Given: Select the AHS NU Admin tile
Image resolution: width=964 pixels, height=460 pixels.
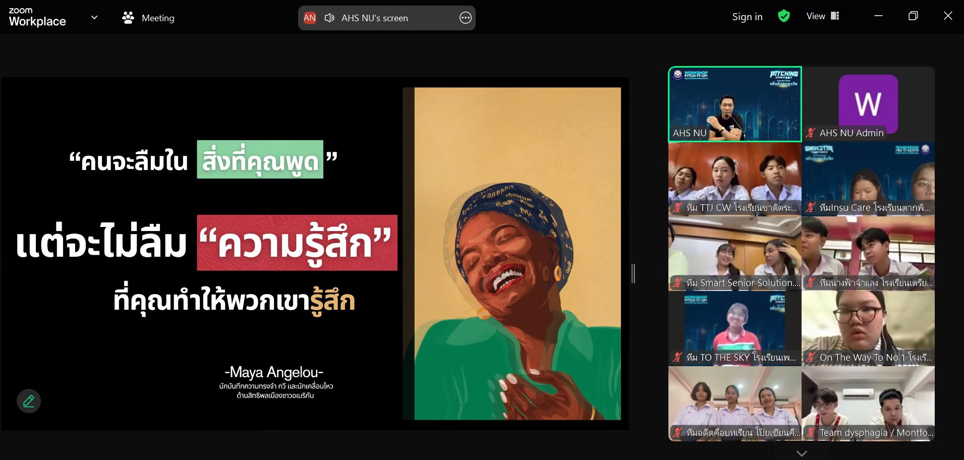Looking at the screenshot, I should 868,104.
